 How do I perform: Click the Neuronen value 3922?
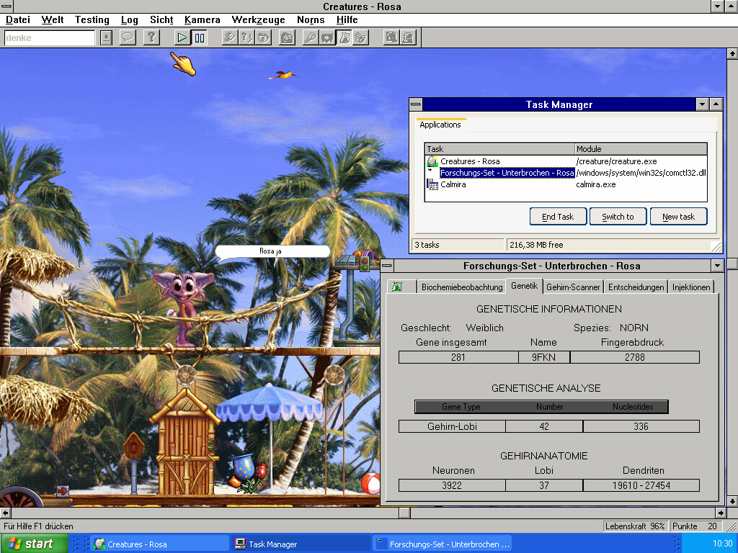(x=452, y=485)
